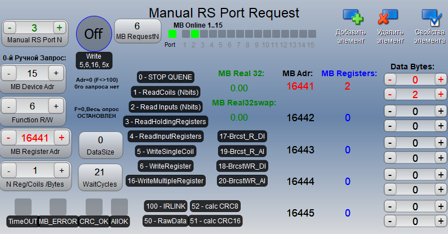Viewport: 448px width, 234px height.
Task: Choose 6 - WriteRegister function
Action: [166, 166]
